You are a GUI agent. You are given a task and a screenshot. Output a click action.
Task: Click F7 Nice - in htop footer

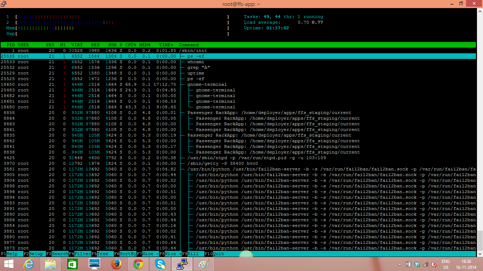click(148, 254)
